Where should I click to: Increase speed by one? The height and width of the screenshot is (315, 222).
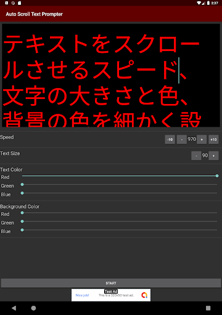click(x=202, y=140)
